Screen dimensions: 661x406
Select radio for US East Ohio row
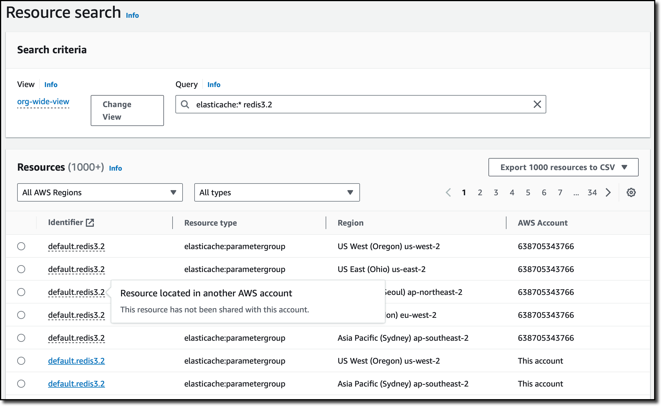[21, 269]
